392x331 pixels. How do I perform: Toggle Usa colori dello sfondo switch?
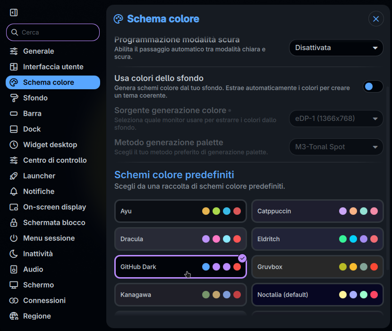tap(373, 86)
